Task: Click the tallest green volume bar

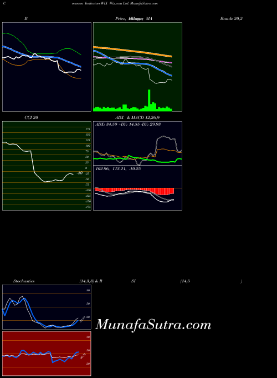Action: click(149, 100)
